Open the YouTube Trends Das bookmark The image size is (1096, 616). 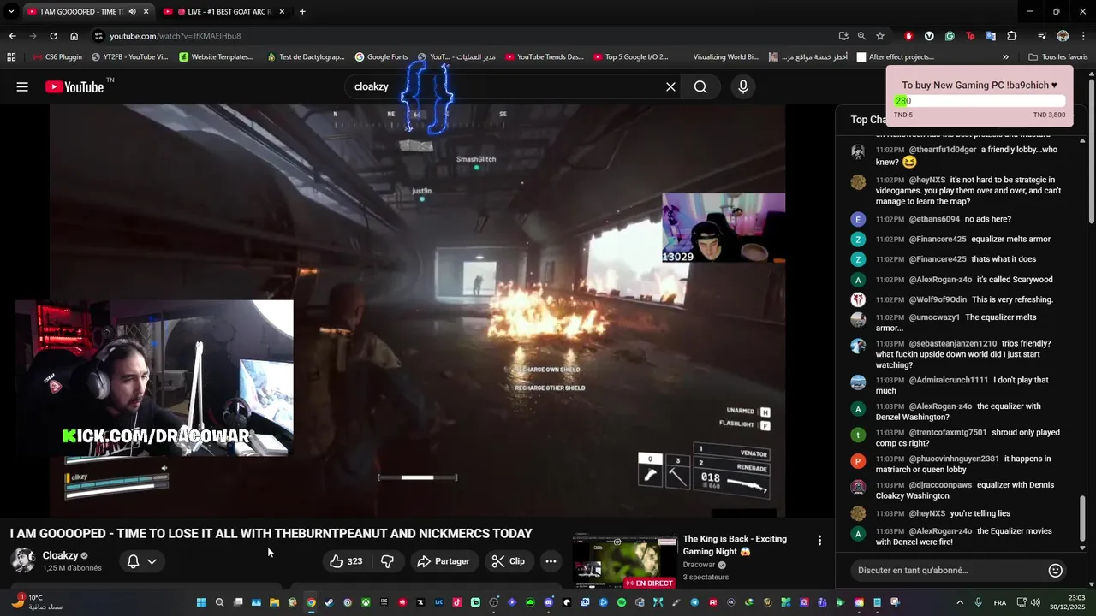545,57
